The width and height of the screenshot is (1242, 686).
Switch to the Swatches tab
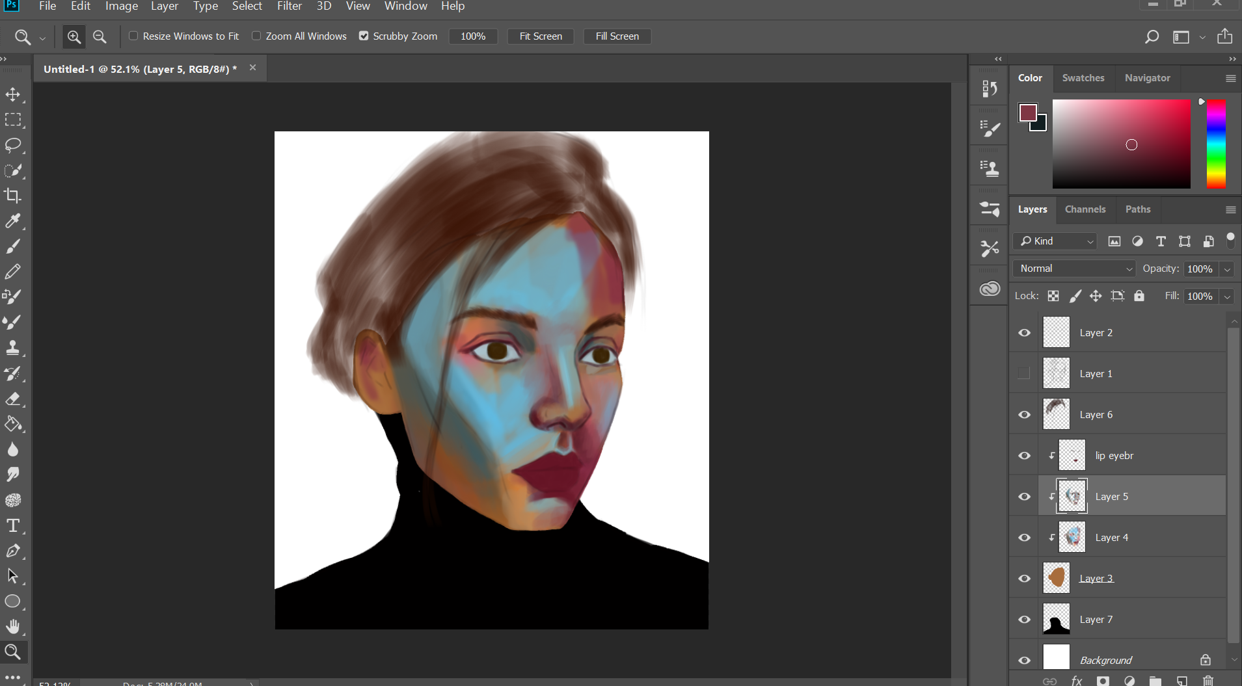pyautogui.click(x=1083, y=78)
